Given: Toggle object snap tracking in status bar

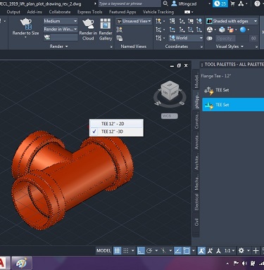Looking at the screenshot, I should tap(177, 250).
